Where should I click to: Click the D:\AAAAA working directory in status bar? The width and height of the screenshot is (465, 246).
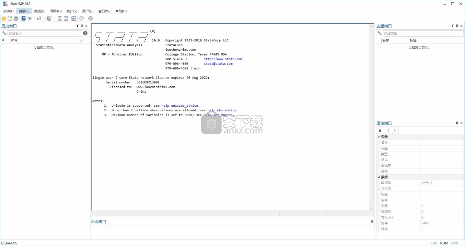[x=9, y=243]
